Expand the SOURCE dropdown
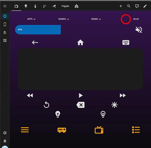 coord(64,19)
